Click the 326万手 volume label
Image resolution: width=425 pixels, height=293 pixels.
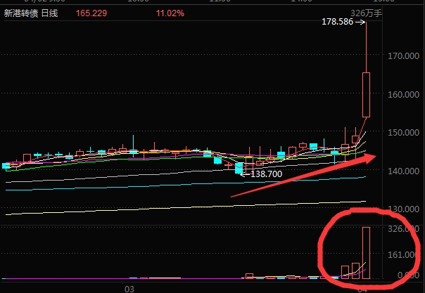click(x=366, y=13)
